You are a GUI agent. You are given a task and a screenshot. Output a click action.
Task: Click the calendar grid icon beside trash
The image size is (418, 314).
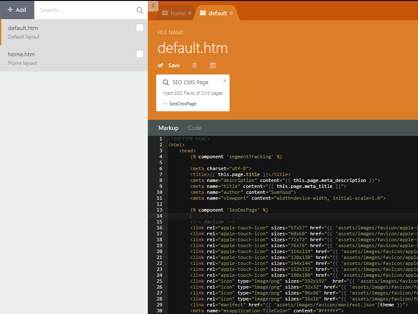tap(213, 65)
